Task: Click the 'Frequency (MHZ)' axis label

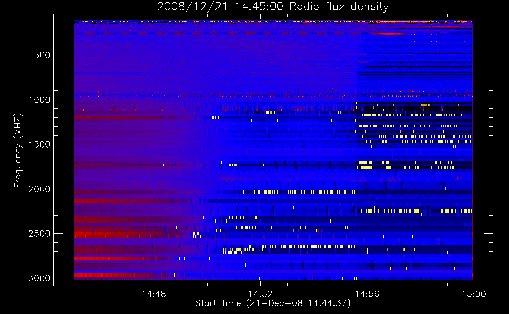Action: pos(18,150)
